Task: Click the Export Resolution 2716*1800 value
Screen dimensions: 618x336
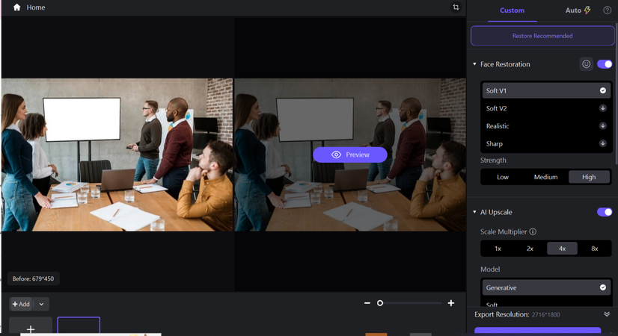Action: point(546,315)
